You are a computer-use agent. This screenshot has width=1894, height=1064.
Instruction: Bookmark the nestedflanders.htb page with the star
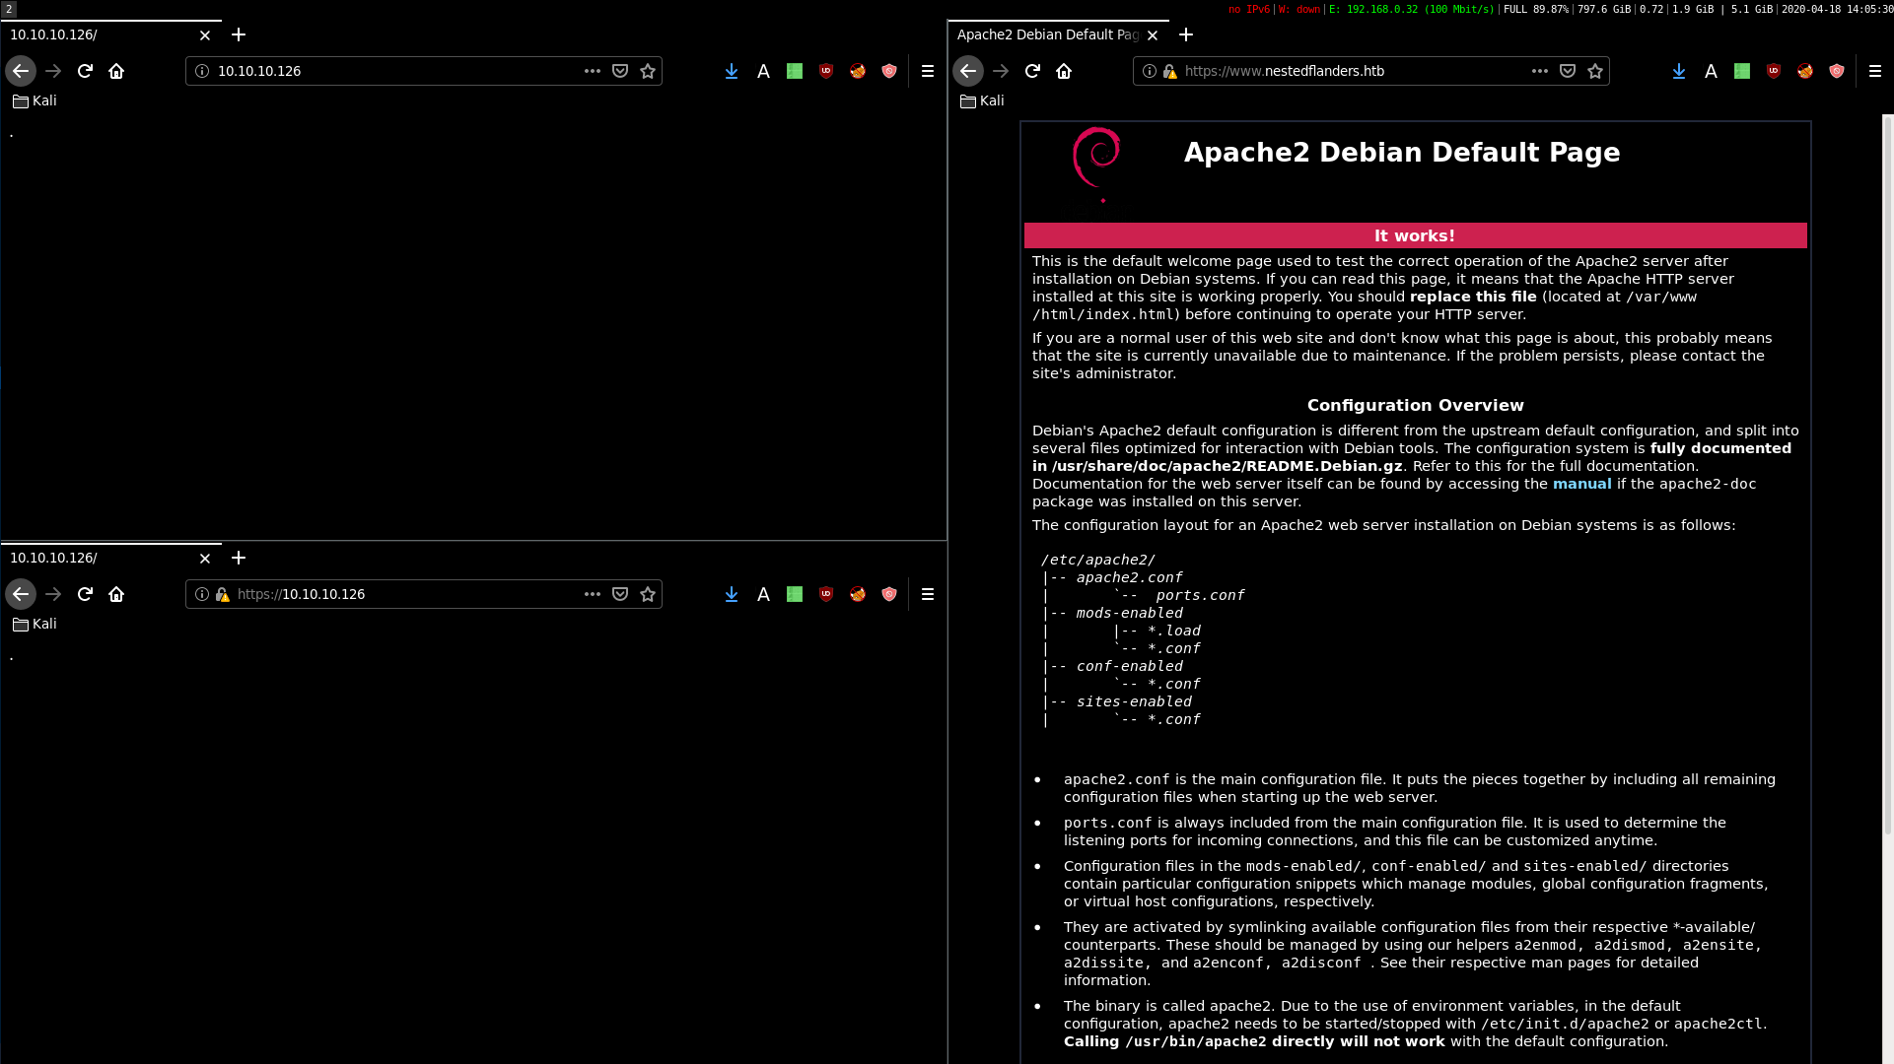click(x=1595, y=71)
